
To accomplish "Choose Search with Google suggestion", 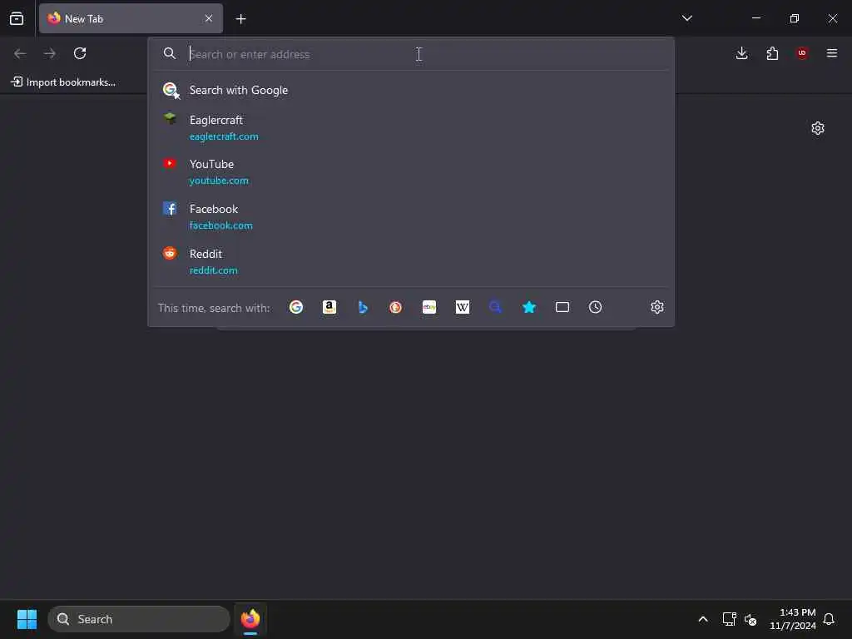I will 411,90.
